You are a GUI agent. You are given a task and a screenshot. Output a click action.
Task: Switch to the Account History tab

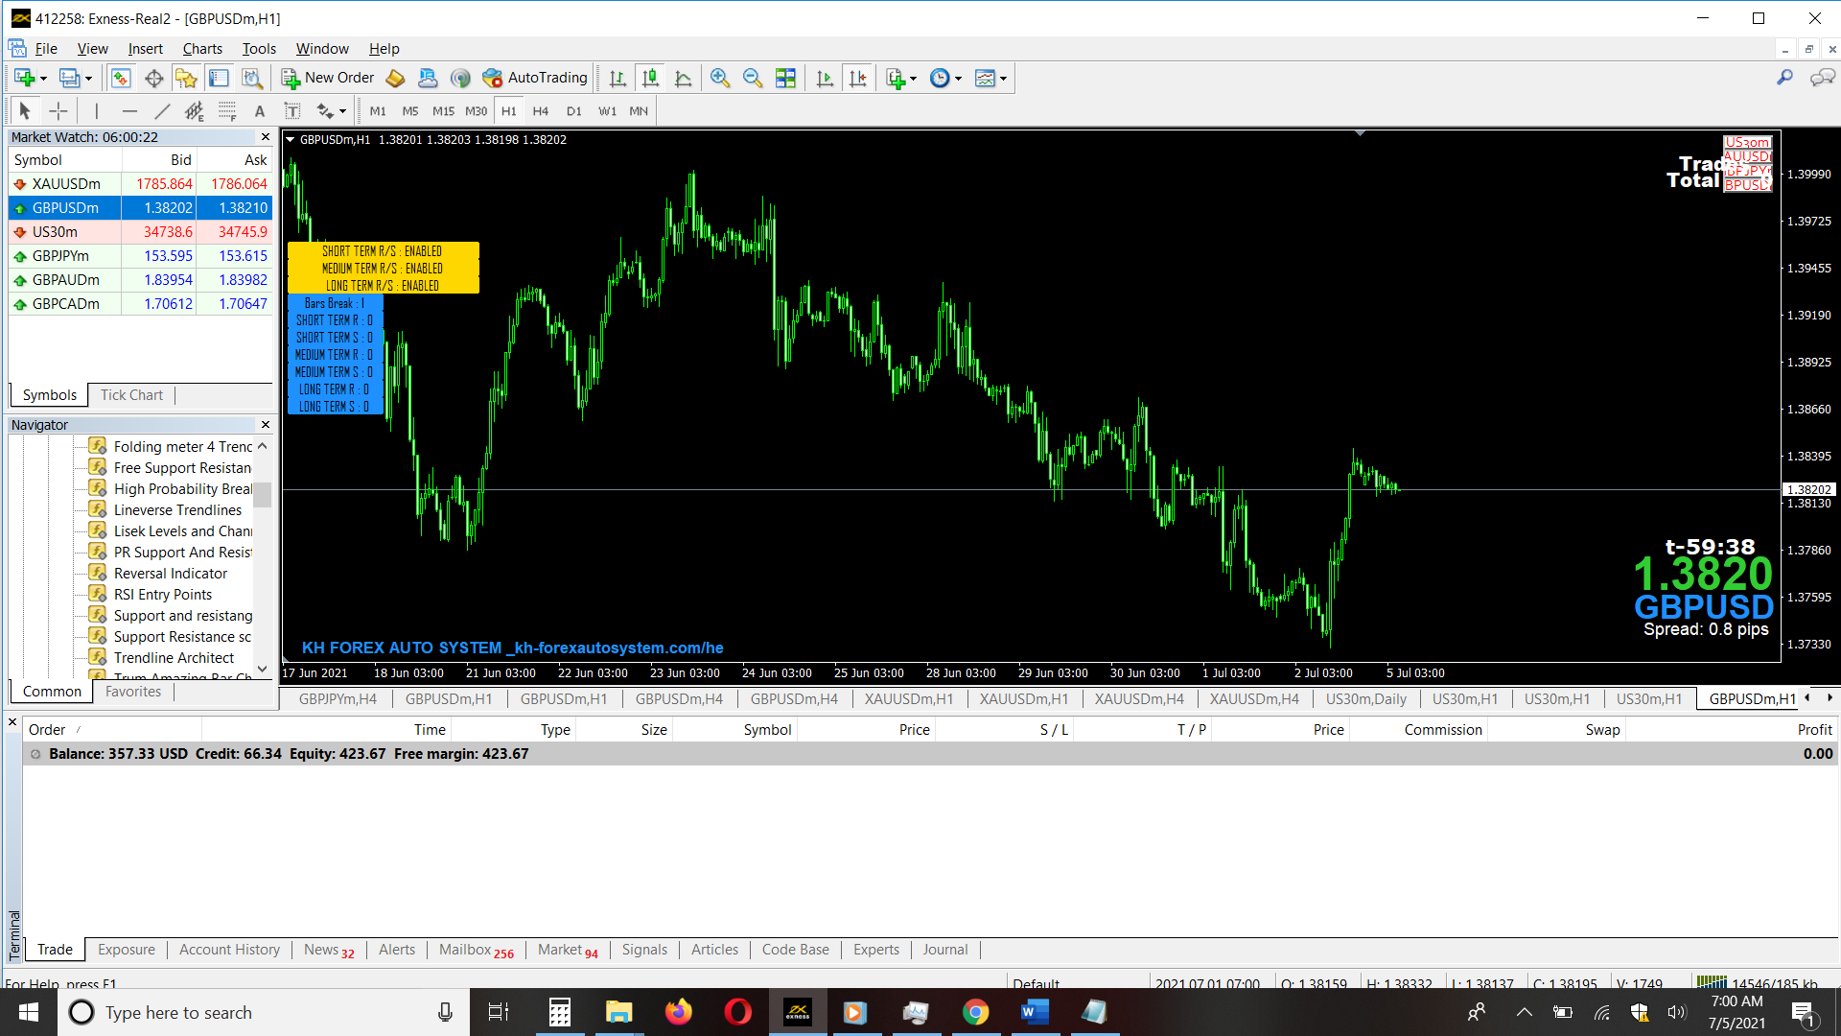click(229, 950)
